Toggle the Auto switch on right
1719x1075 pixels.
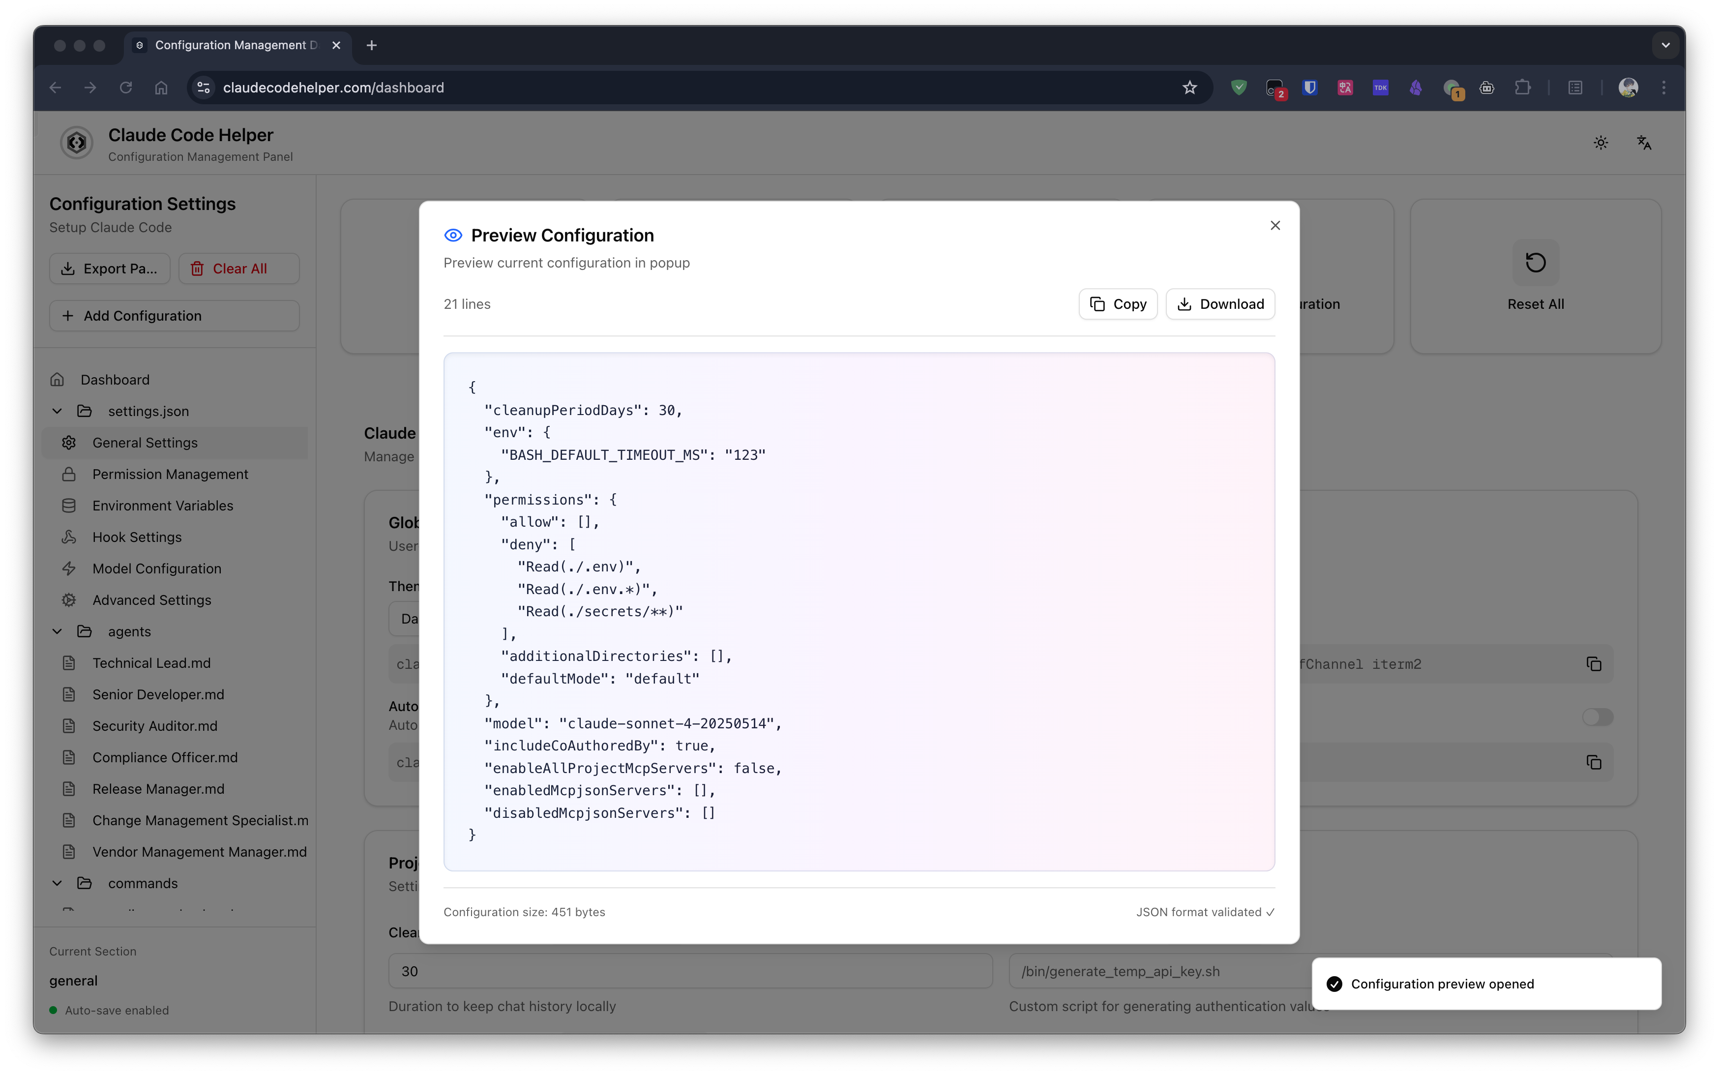pyautogui.click(x=1597, y=717)
